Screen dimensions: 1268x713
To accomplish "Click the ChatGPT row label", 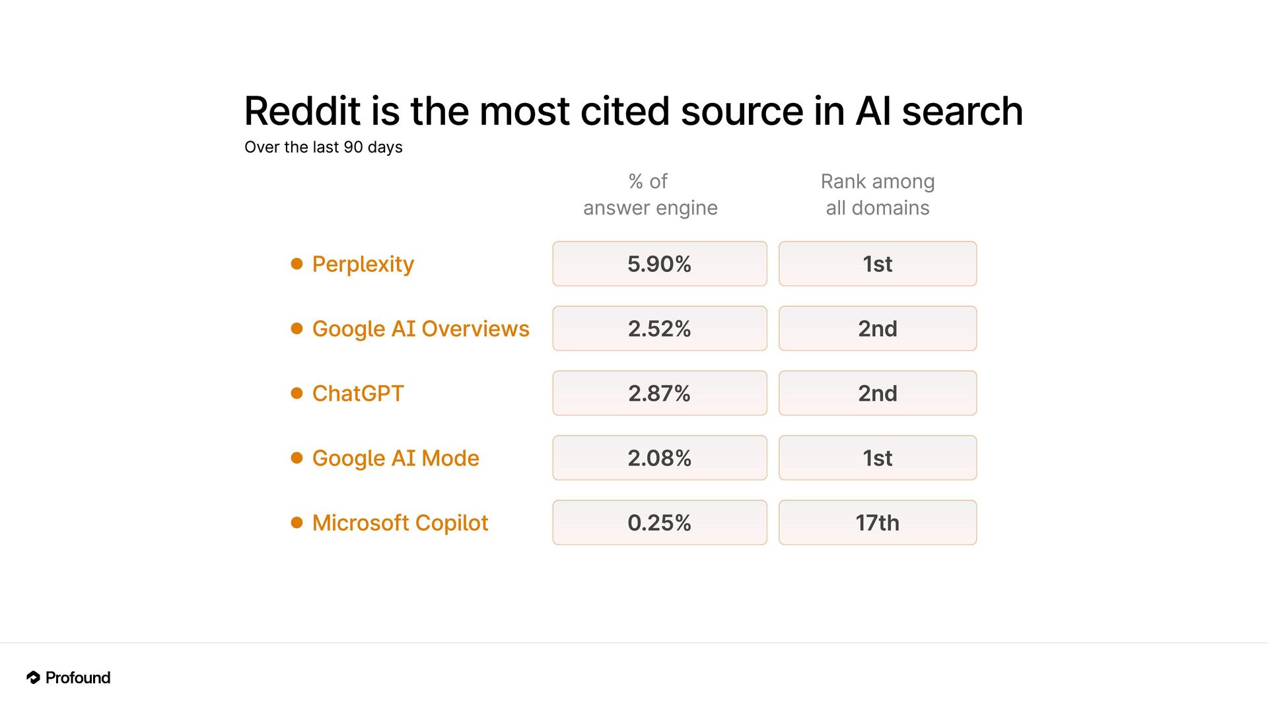I will click(358, 393).
